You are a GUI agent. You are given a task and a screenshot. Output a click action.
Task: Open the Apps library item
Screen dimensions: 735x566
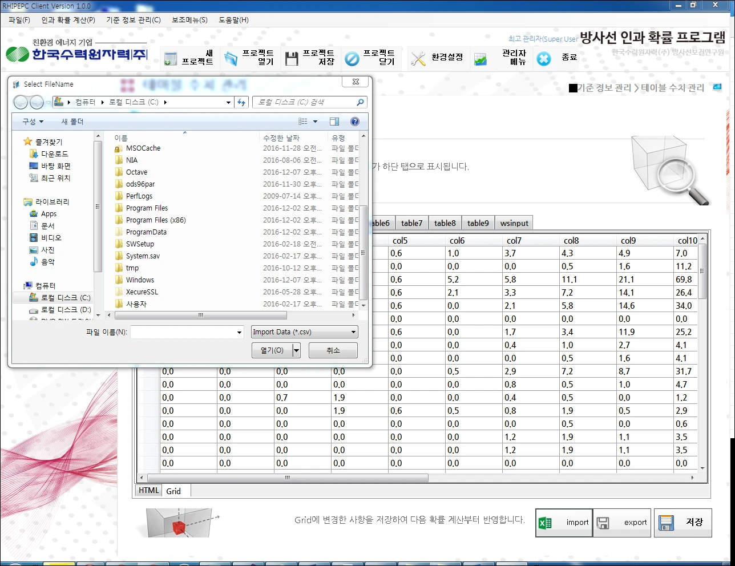[43, 214]
